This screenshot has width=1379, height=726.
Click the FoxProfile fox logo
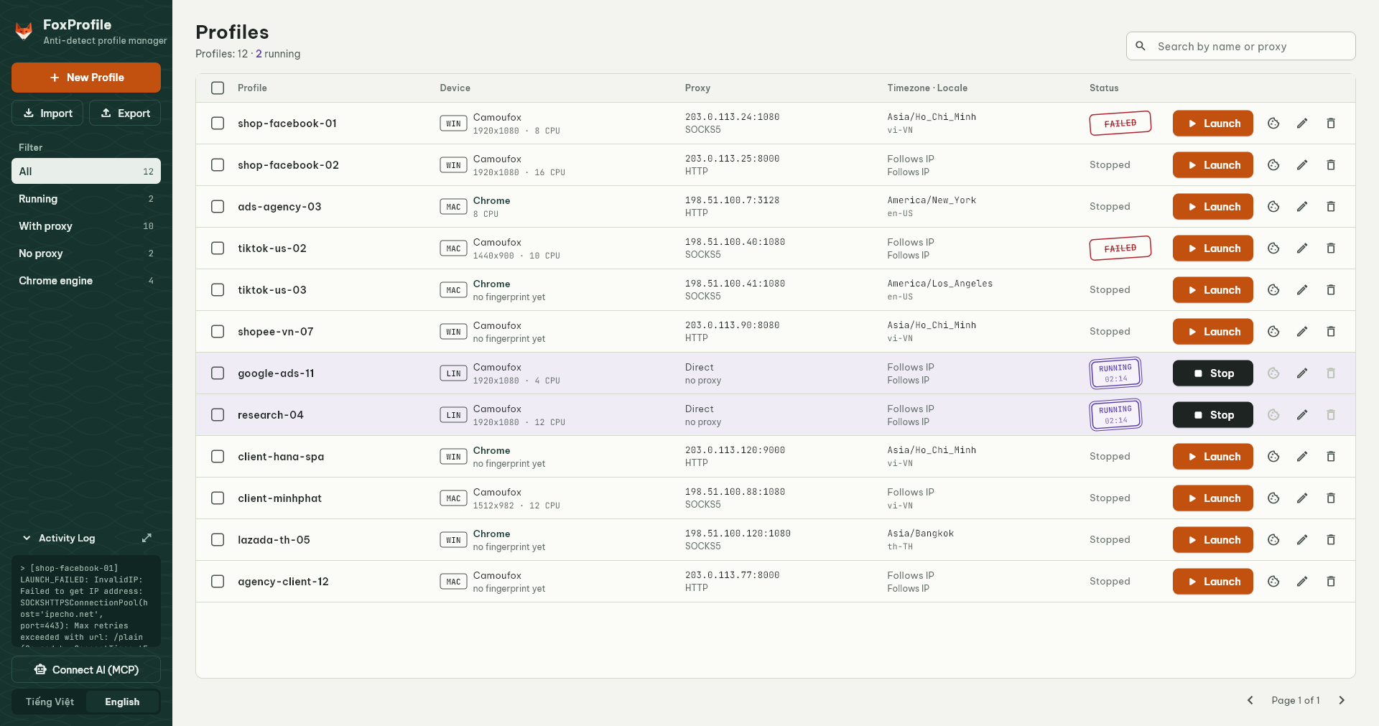(x=24, y=32)
